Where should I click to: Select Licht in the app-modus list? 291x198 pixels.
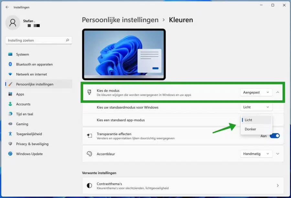256,120
